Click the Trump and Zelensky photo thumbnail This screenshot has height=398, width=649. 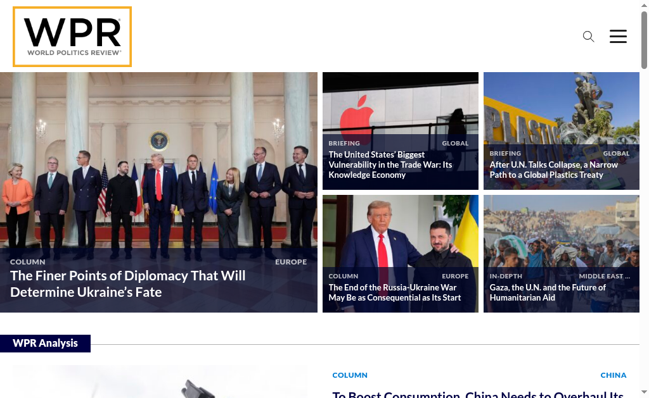[x=401, y=232]
